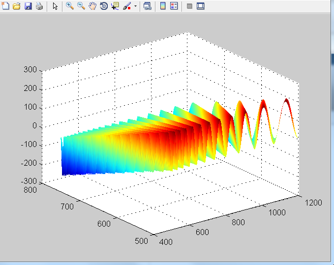
Task: Insert a colorbar via toolbar icon
Action: coord(163,6)
